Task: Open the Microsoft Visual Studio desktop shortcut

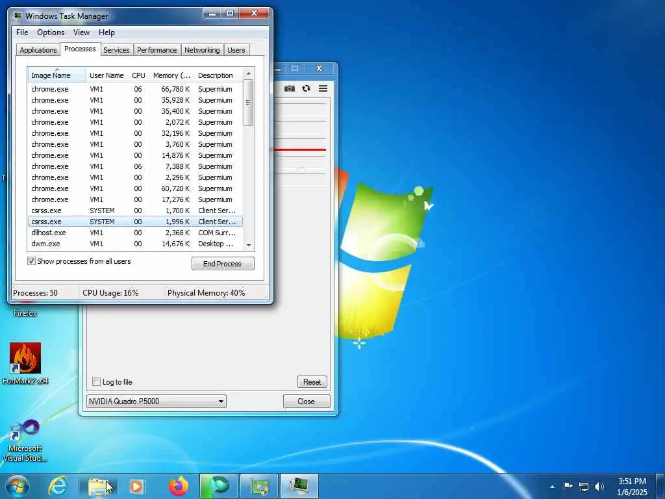Action: tap(25, 441)
